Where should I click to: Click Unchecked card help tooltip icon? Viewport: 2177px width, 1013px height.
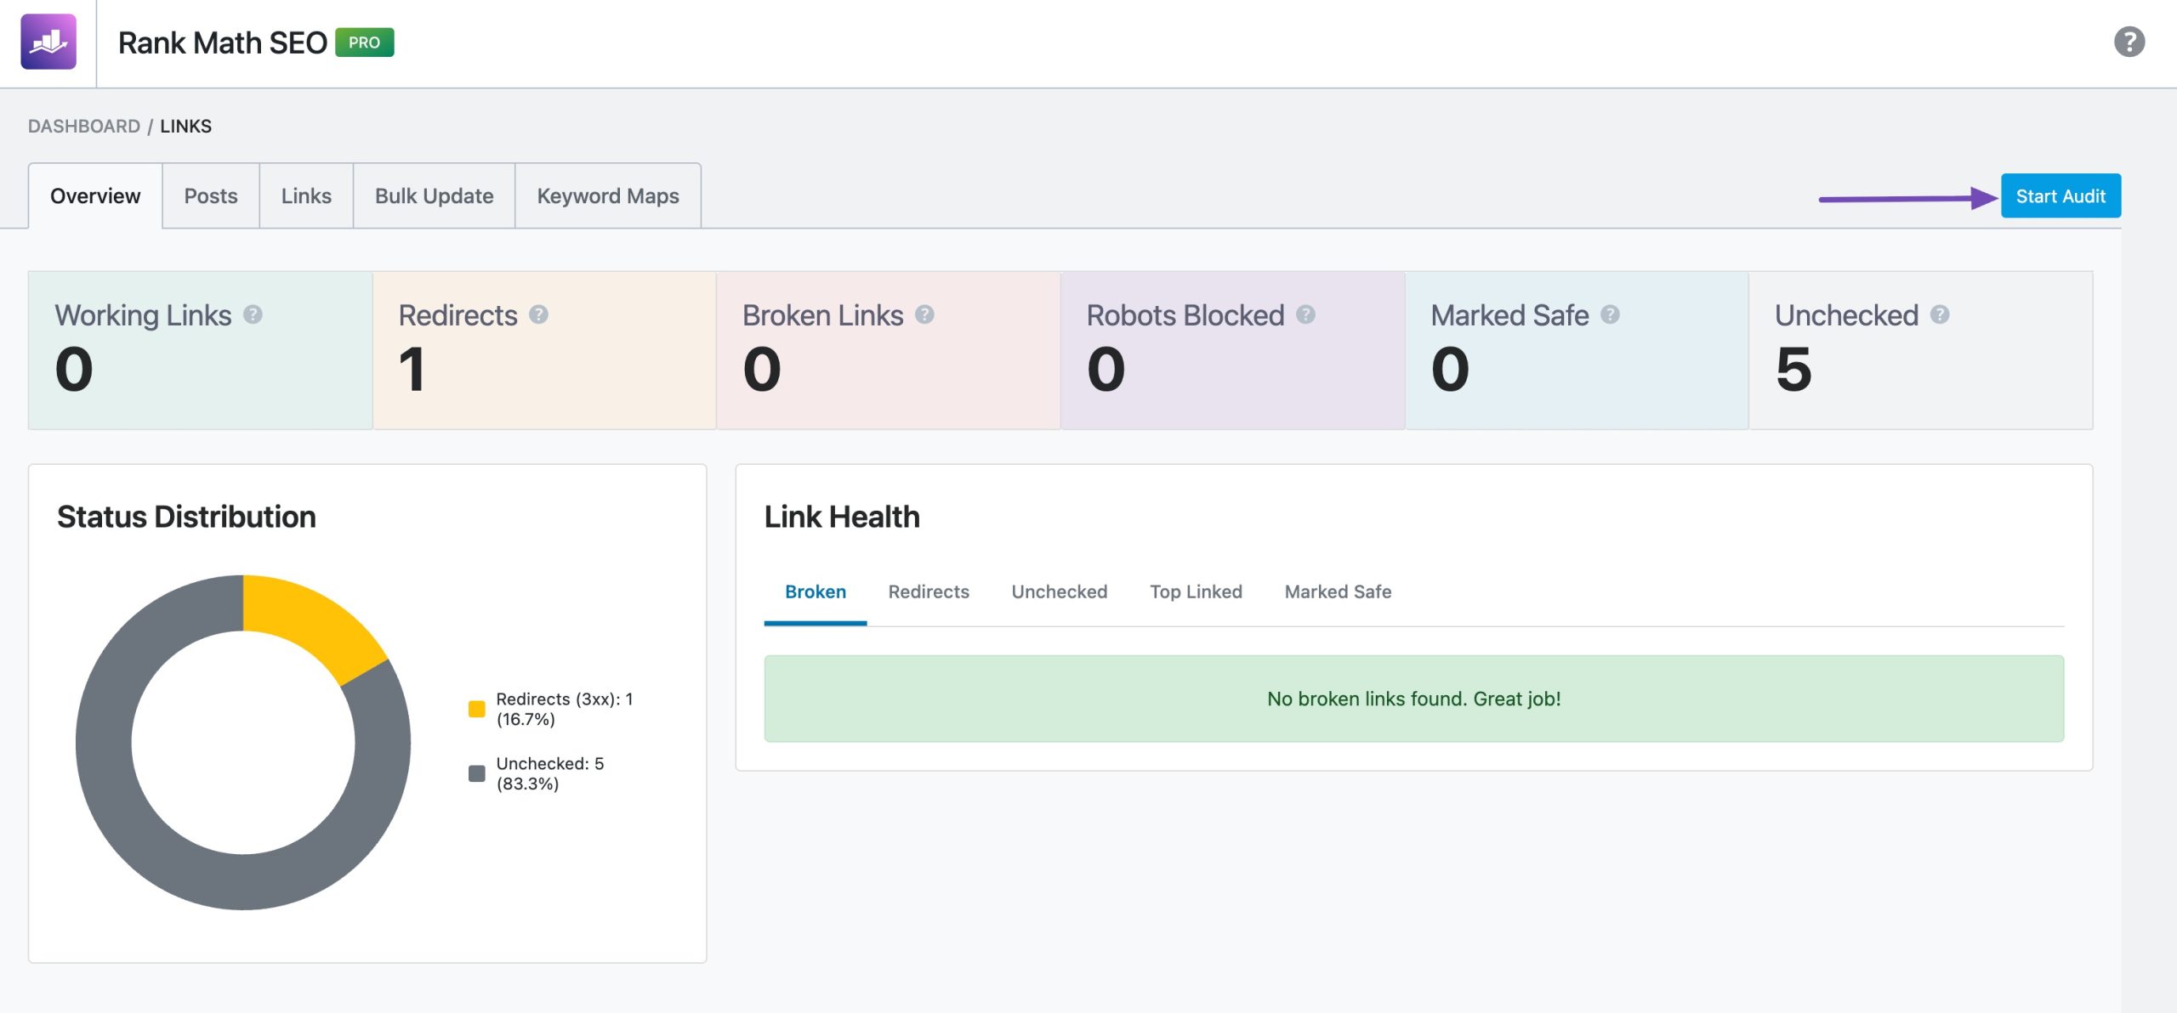[1940, 314]
